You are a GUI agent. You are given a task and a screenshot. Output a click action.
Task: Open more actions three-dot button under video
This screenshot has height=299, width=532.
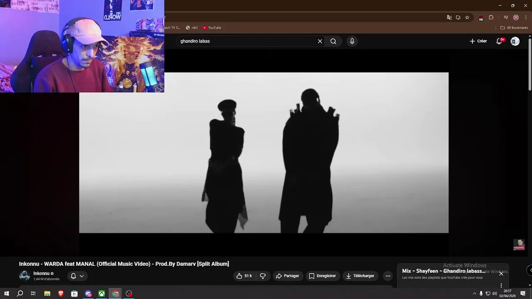pyautogui.click(x=388, y=276)
